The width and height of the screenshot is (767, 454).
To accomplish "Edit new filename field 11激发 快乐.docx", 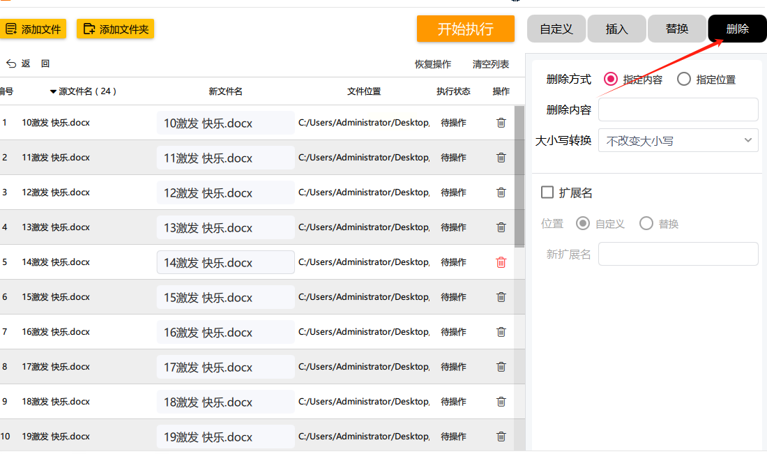I will (x=225, y=158).
